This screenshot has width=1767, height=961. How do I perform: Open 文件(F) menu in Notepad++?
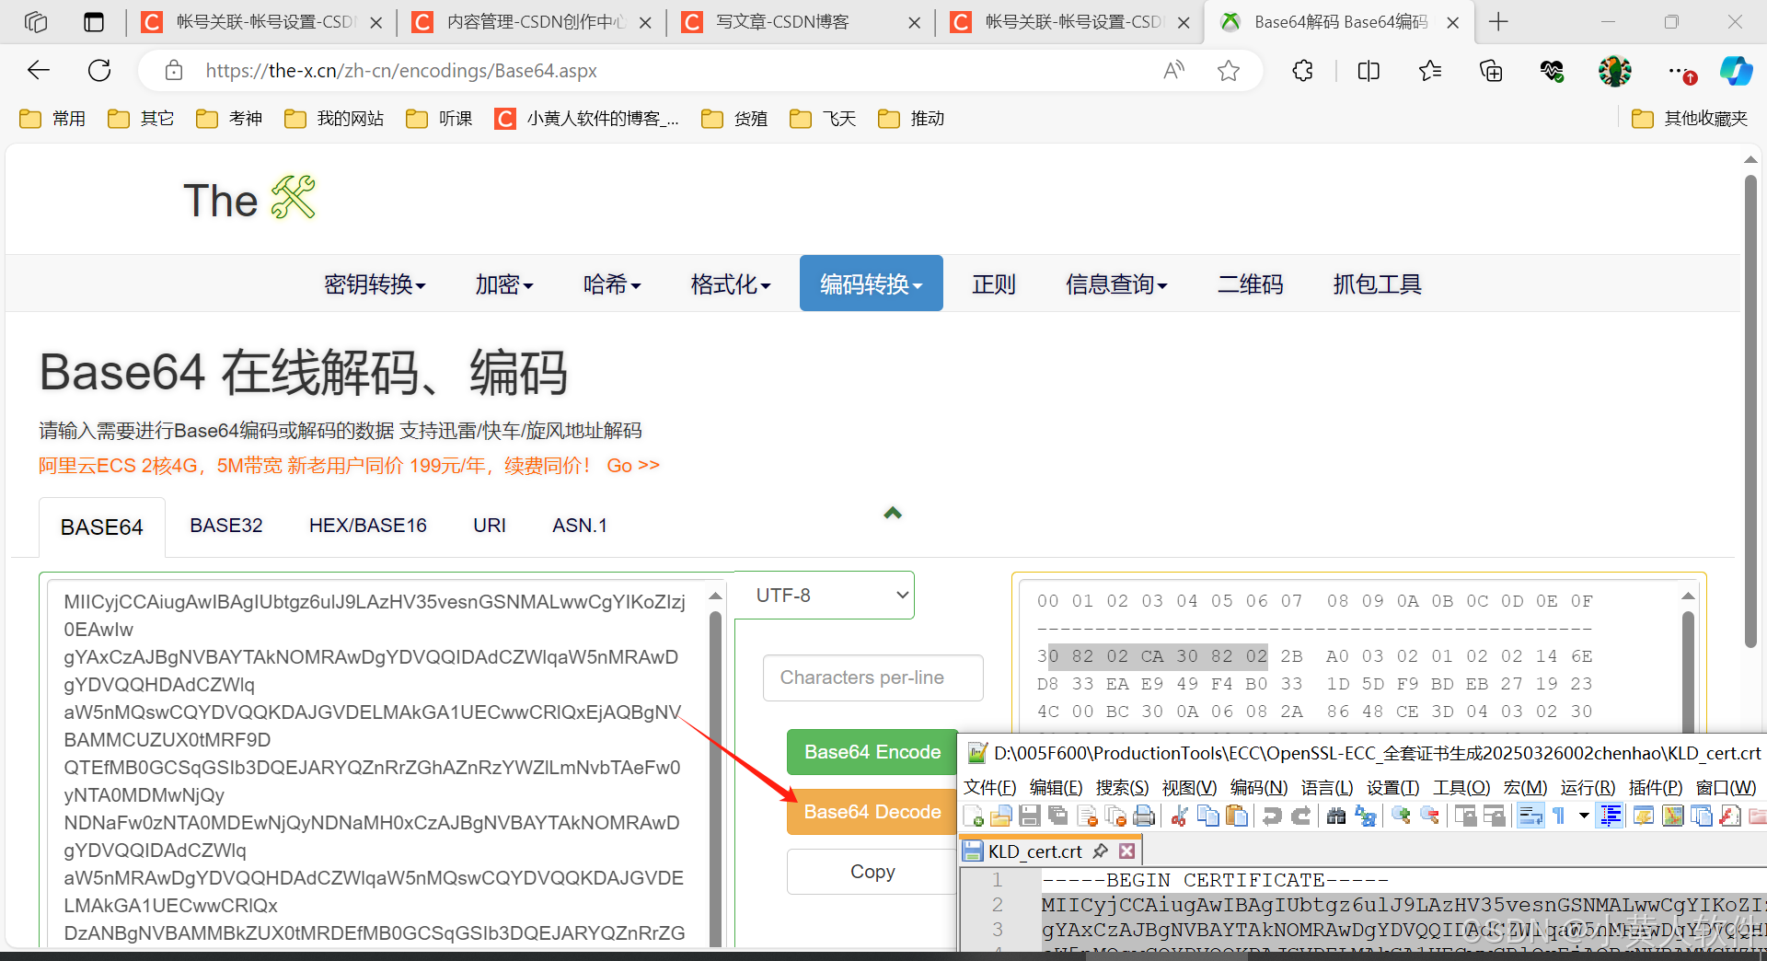click(989, 788)
